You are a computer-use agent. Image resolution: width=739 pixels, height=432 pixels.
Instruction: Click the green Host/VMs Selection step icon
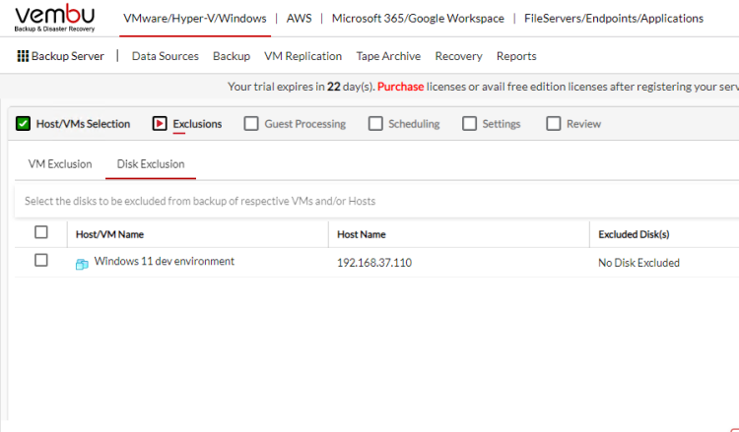(23, 124)
